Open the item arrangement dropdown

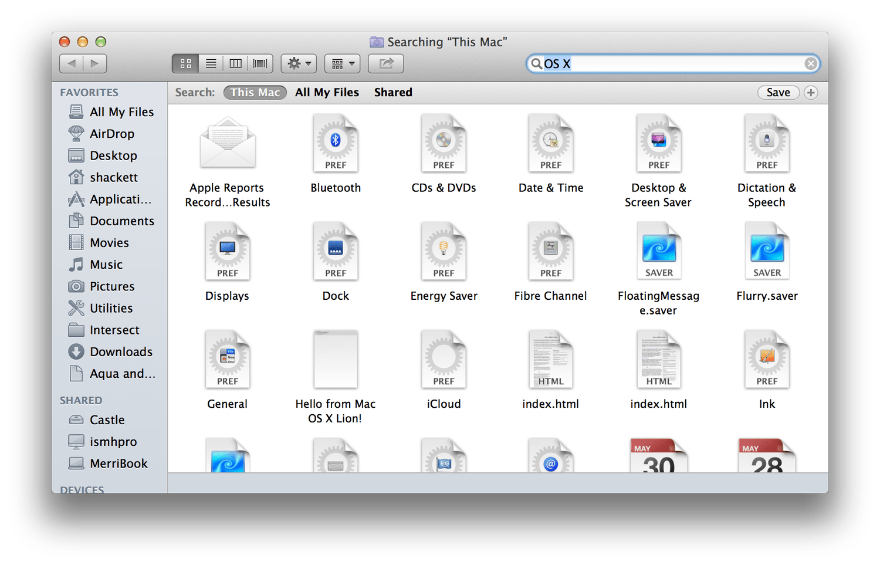pyautogui.click(x=343, y=63)
